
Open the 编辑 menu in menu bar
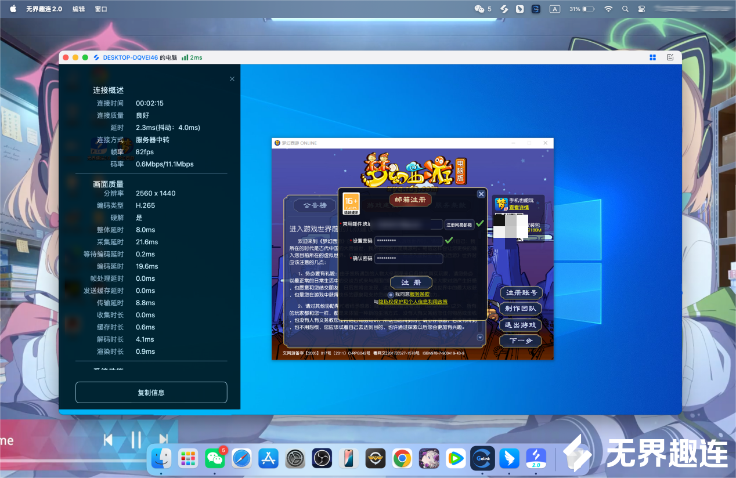tap(78, 9)
